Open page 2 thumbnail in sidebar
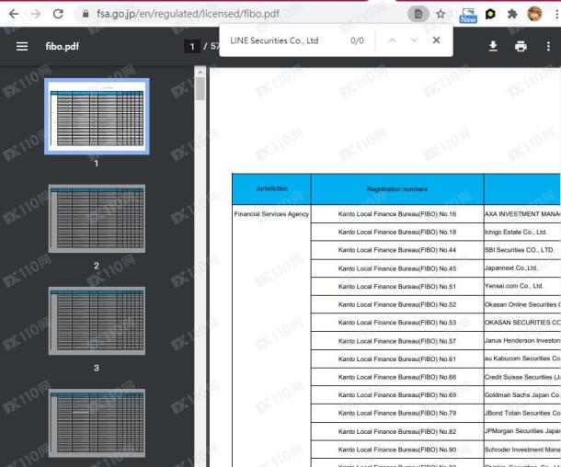Screen dimensions: 561x467 (x=96, y=220)
